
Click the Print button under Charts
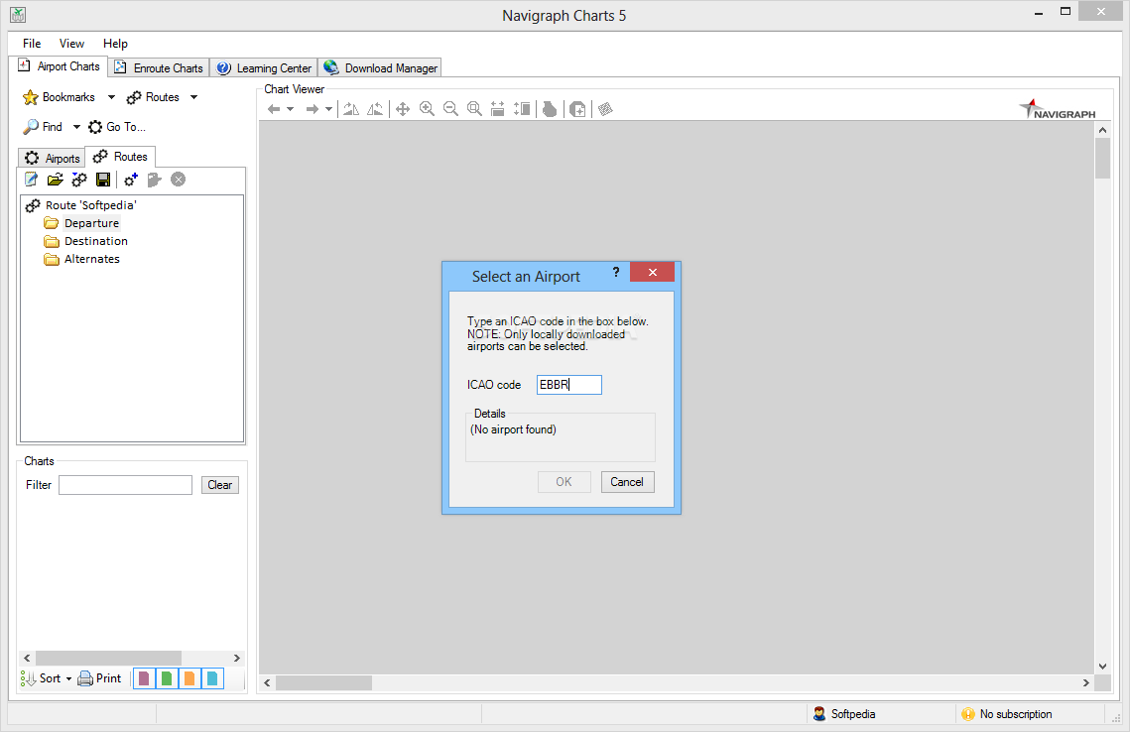99,678
